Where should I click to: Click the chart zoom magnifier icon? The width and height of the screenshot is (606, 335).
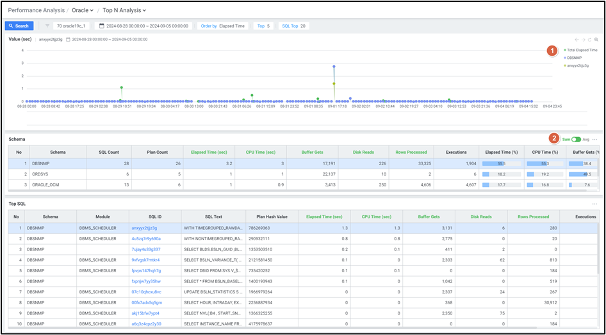[x=596, y=40]
